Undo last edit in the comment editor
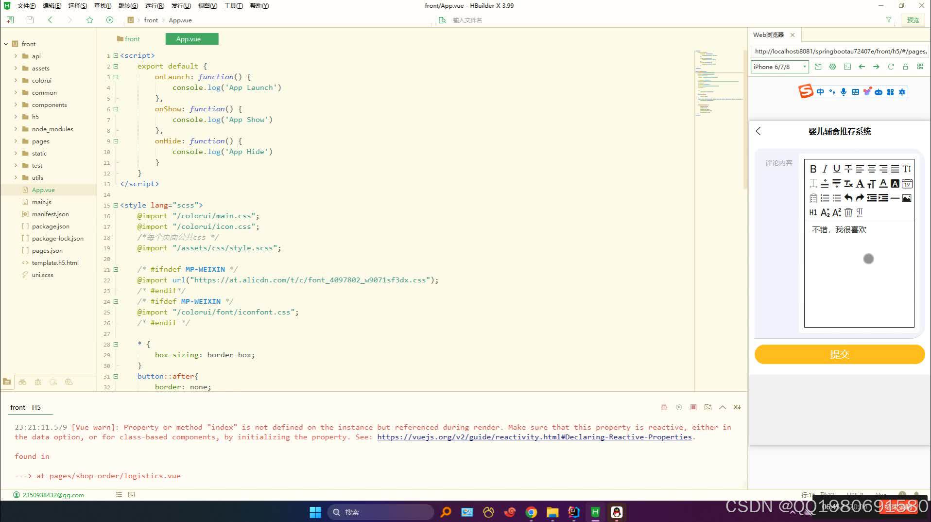Image resolution: width=931 pixels, height=522 pixels. [848, 198]
